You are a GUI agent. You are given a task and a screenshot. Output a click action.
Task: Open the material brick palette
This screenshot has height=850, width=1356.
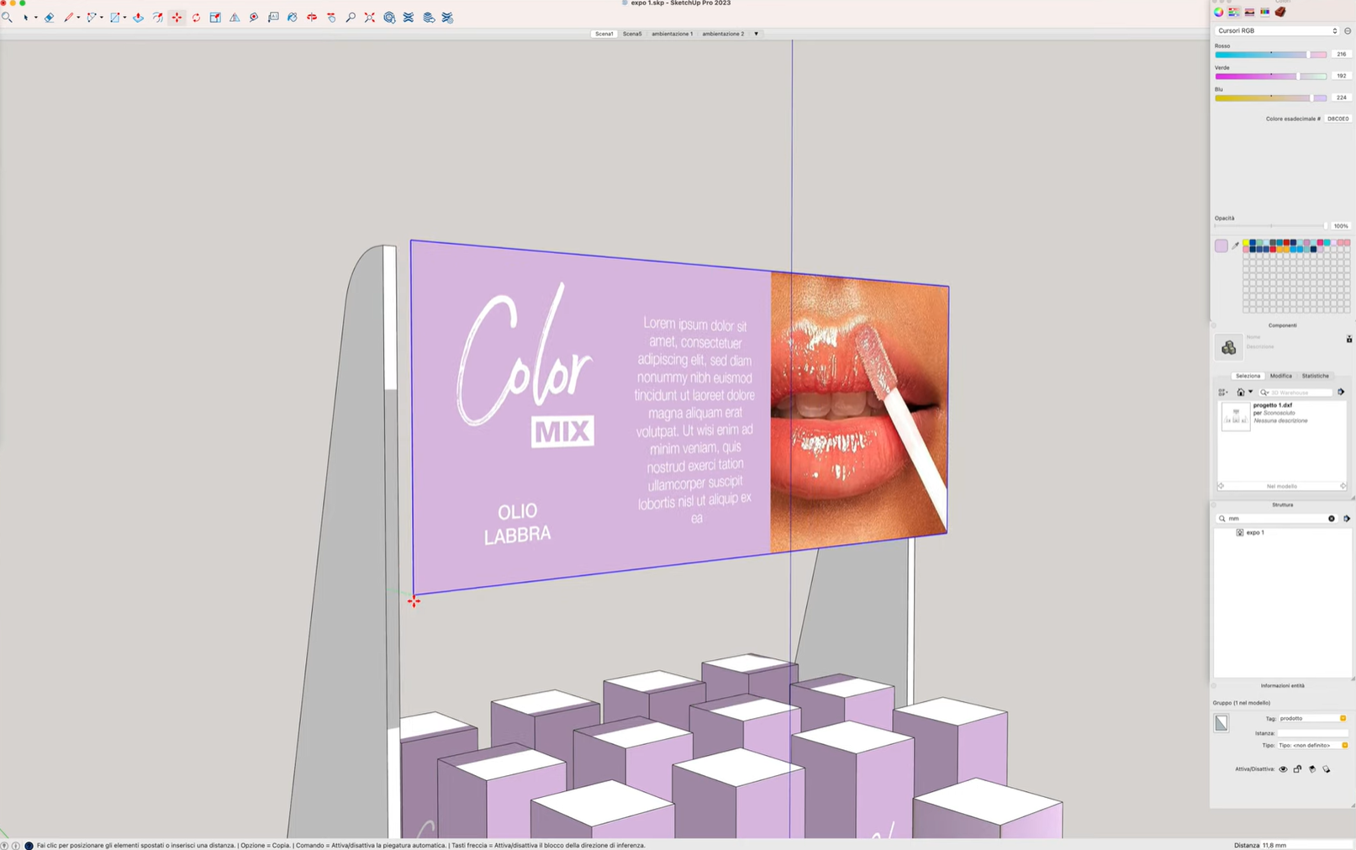1280,12
